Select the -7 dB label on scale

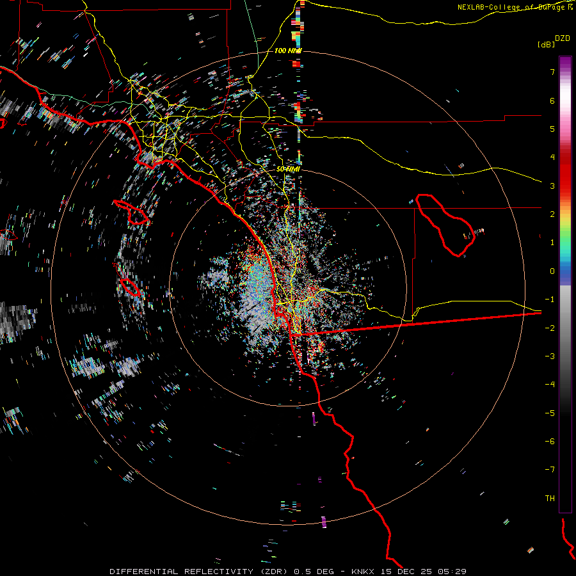pyautogui.click(x=550, y=470)
